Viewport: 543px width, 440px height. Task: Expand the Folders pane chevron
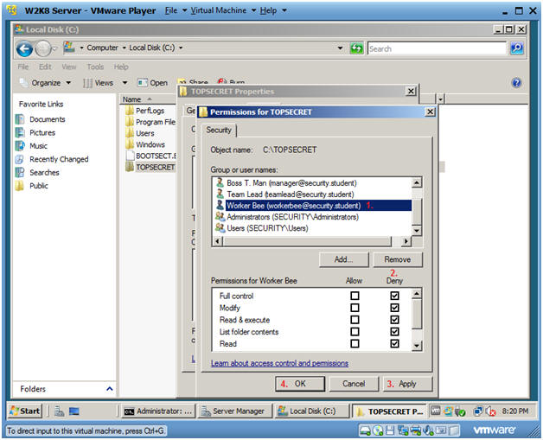110,389
